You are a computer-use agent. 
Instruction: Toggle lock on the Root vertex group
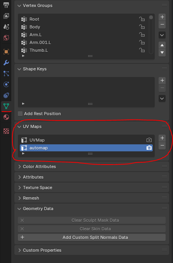pyautogui.click(x=142, y=19)
